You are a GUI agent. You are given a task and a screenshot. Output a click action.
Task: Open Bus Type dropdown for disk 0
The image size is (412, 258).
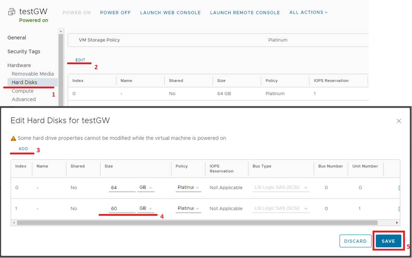281,187
